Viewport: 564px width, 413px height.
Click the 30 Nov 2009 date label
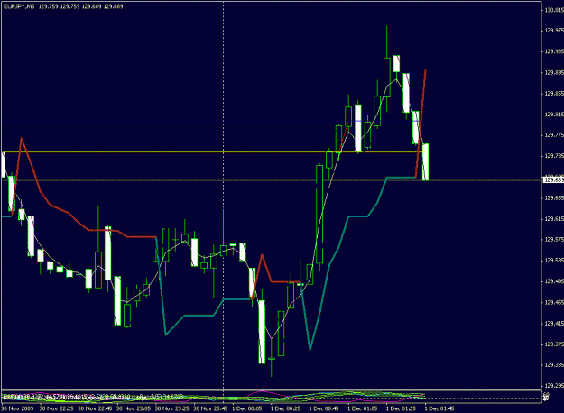click(17, 408)
